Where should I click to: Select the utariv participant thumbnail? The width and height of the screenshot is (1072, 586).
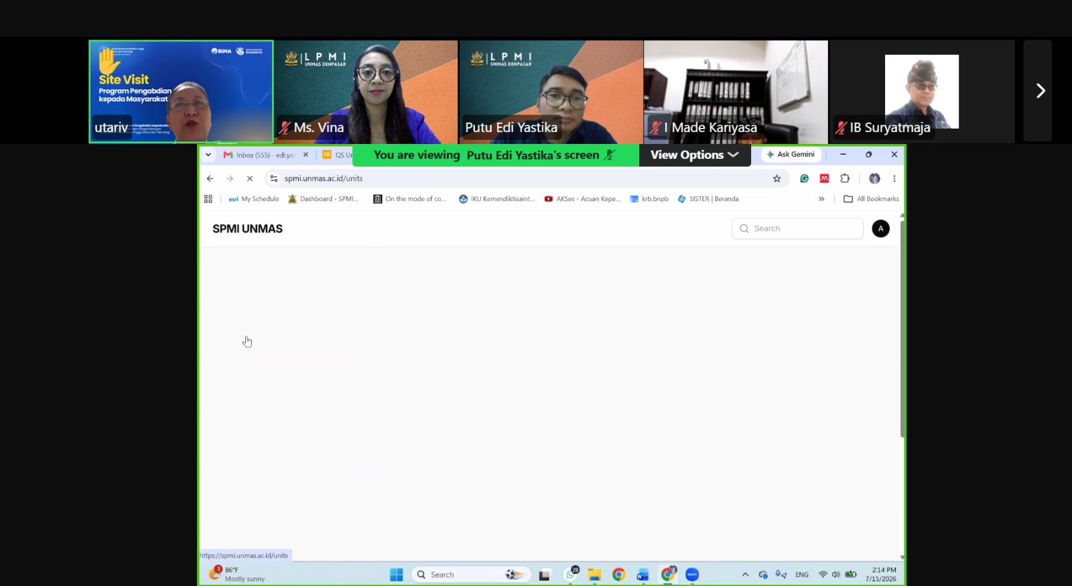coord(181,91)
